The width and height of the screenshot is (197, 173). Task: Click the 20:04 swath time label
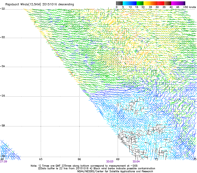pos(136,162)
